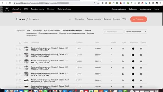
Task: Filter by Потолочные кондиционеры section
Action: pyautogui.click(x=48, y=33)
